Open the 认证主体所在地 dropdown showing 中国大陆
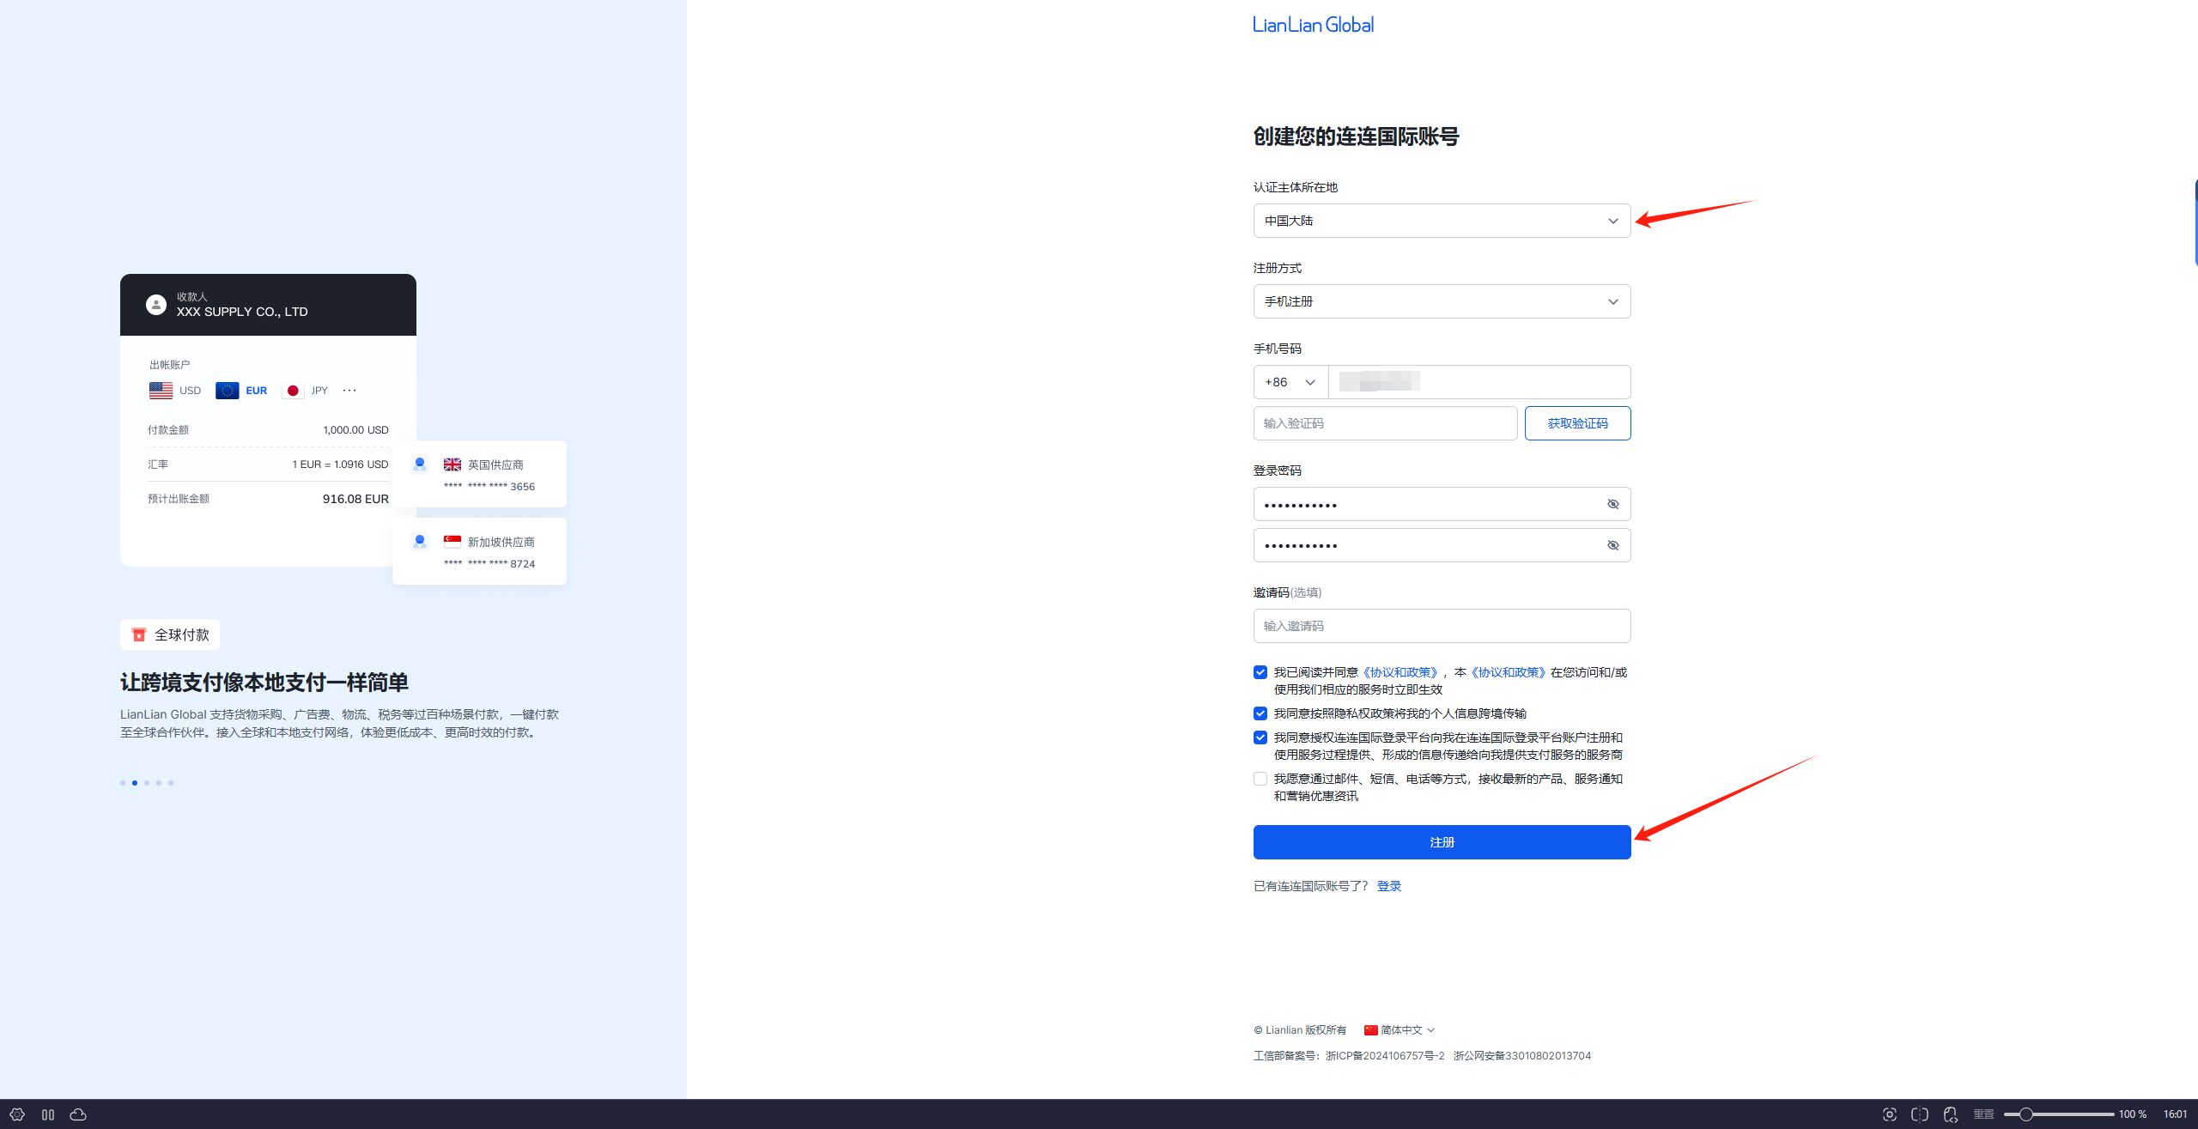Viewport: 2198px width, 1129px height. tap(1442, 221)
